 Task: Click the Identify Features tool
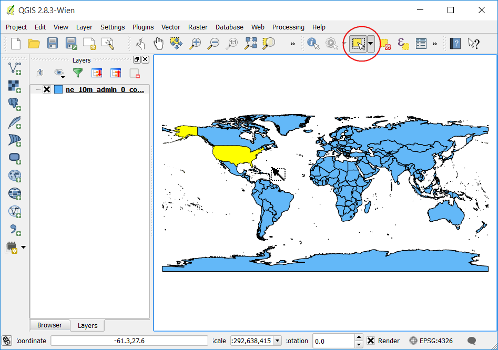tap(313, 44)
